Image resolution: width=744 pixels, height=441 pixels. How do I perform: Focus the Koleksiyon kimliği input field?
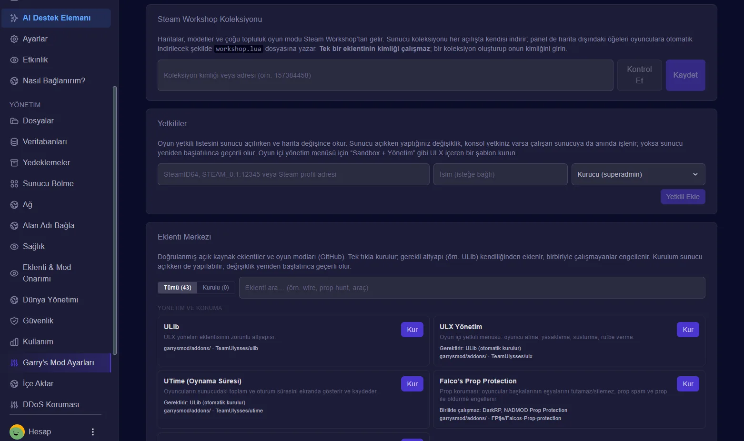(x=385, y=75)
